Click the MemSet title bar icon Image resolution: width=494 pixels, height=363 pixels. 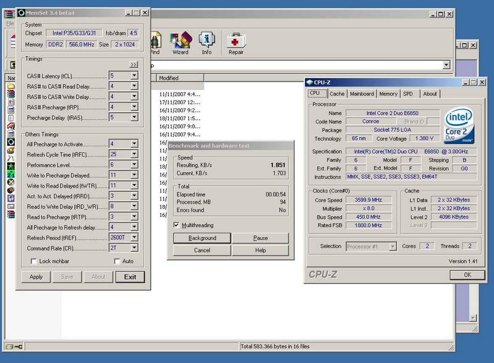tap(22, 13)
